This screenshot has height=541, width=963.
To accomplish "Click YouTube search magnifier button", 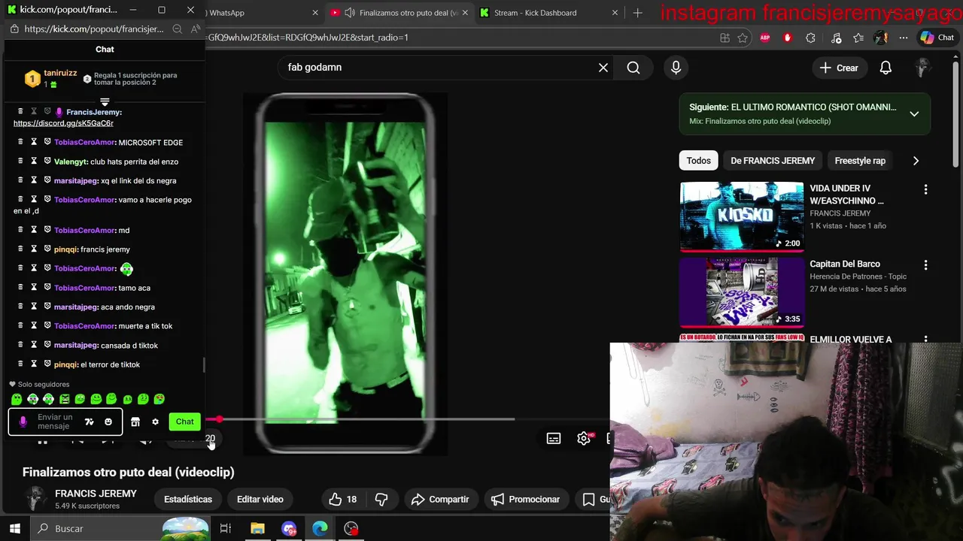I will pyautogui.click(x=633, y=68).
